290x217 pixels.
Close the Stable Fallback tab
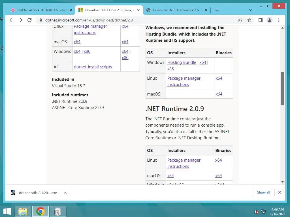pyautogui.click(x=71, y=10)
